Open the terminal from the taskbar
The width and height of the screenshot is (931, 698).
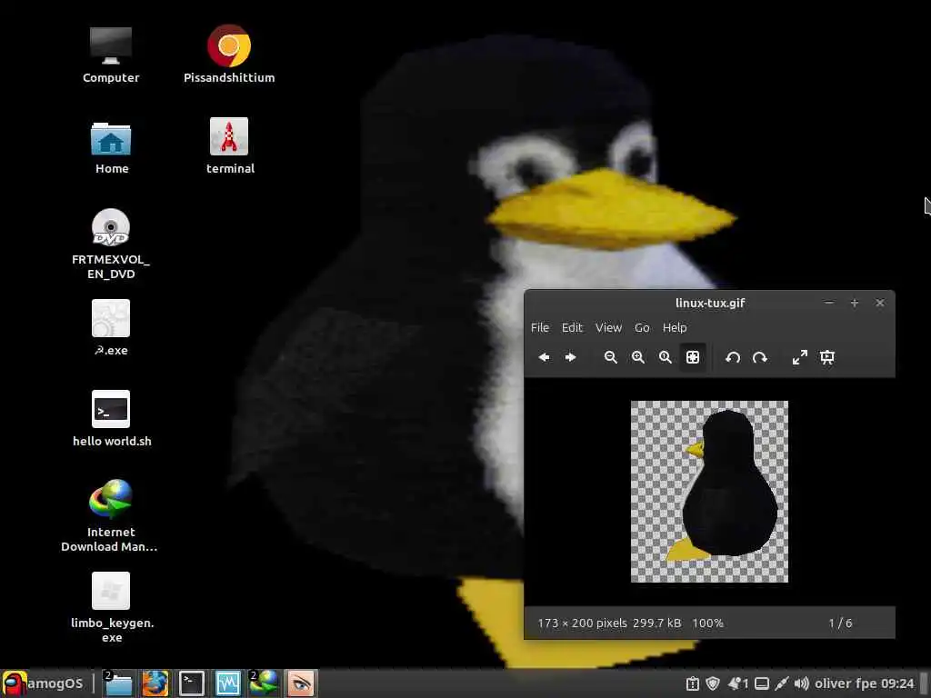tap(192, 683)
